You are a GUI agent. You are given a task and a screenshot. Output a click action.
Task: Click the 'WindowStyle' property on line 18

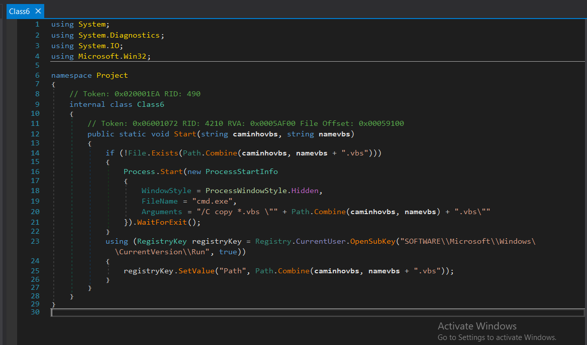[x=166, y=191]
